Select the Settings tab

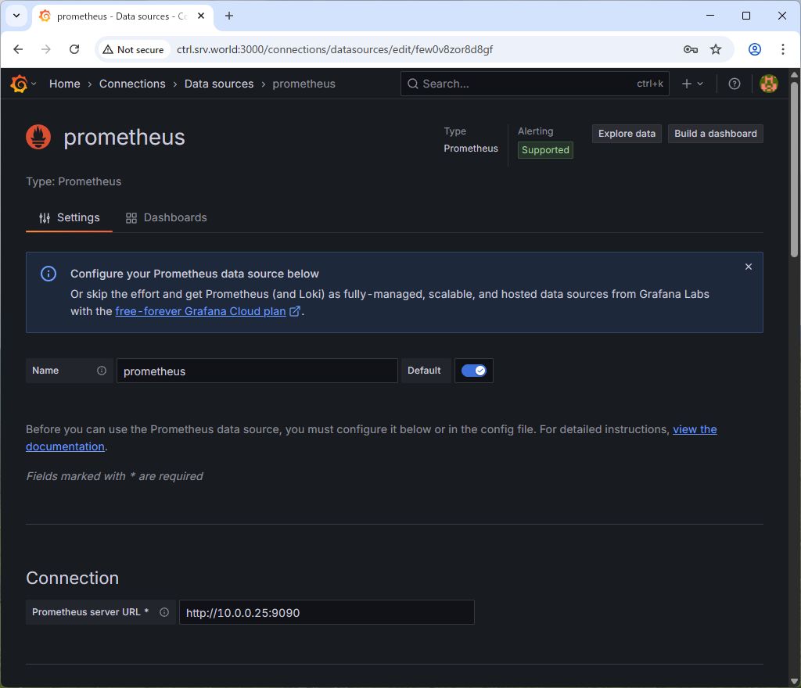point(70,217)
